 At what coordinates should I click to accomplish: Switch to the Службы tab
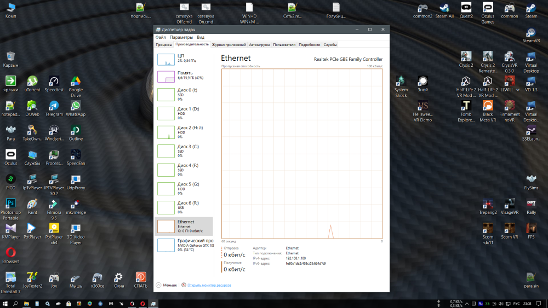[330, 45]
